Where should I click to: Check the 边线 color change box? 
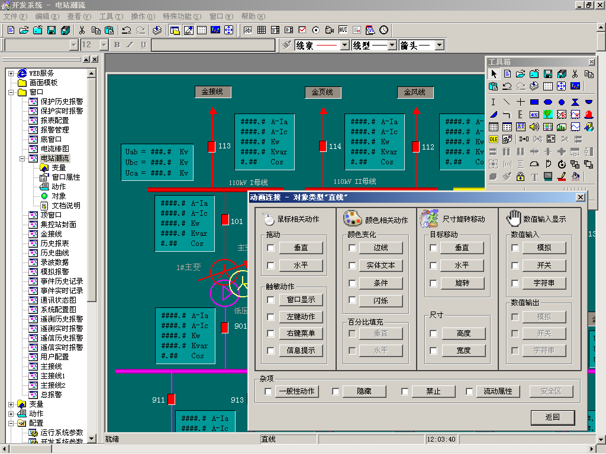352,248
